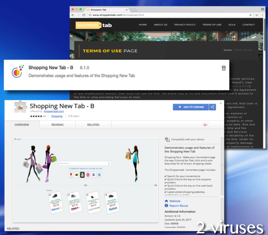Click the five-star rating stars

[x=36, y=116]
